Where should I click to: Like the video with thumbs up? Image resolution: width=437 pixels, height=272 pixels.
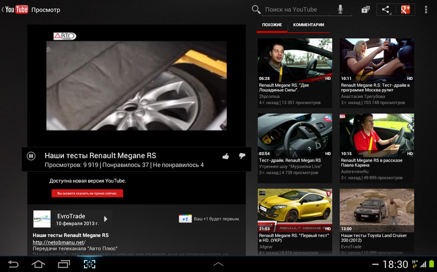226,156
